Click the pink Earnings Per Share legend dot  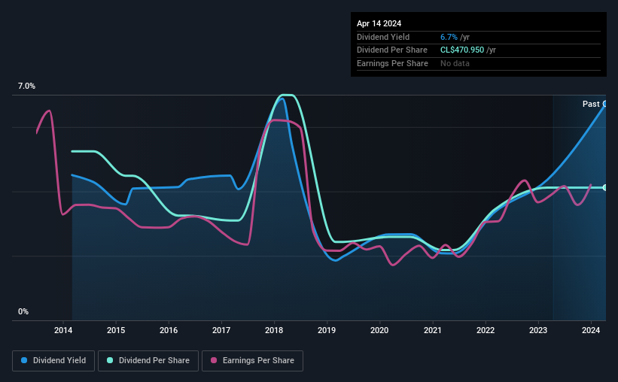tap(214, 360)
